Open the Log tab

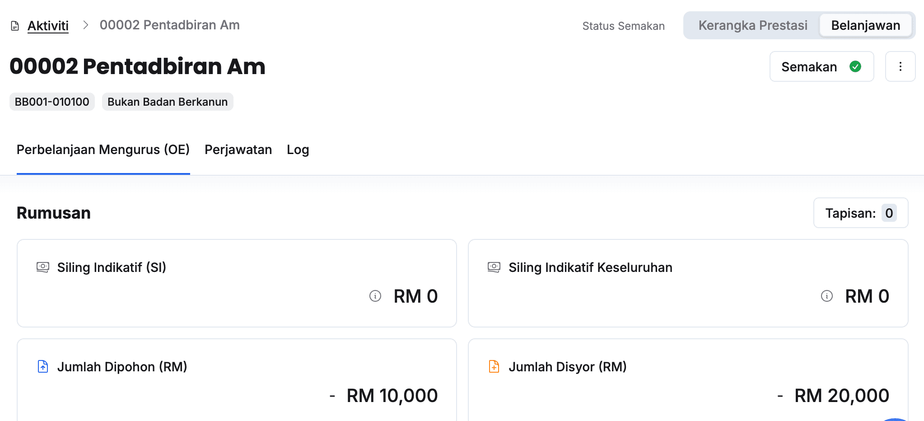(298, 150)
